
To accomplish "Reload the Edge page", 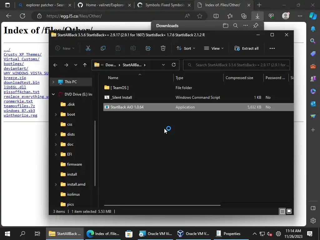I will (x=22, y=16).
